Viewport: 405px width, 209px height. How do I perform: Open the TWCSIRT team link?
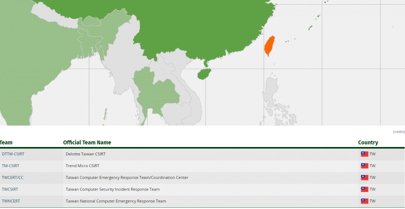click(10, 189)
